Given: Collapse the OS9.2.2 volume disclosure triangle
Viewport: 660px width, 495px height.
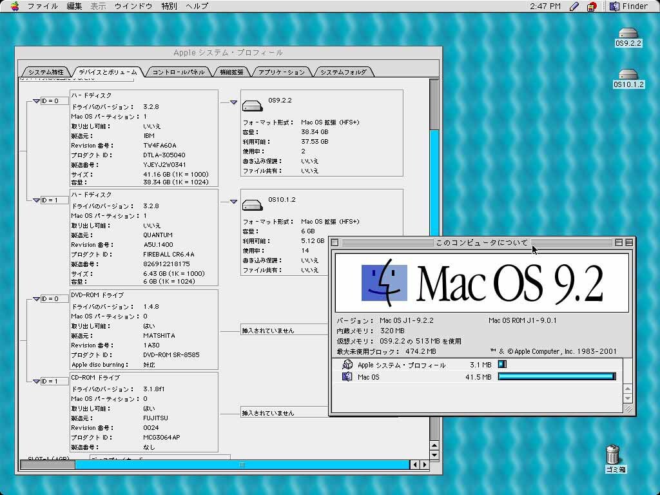Looking at the screenshot, I should coord(233,102).
